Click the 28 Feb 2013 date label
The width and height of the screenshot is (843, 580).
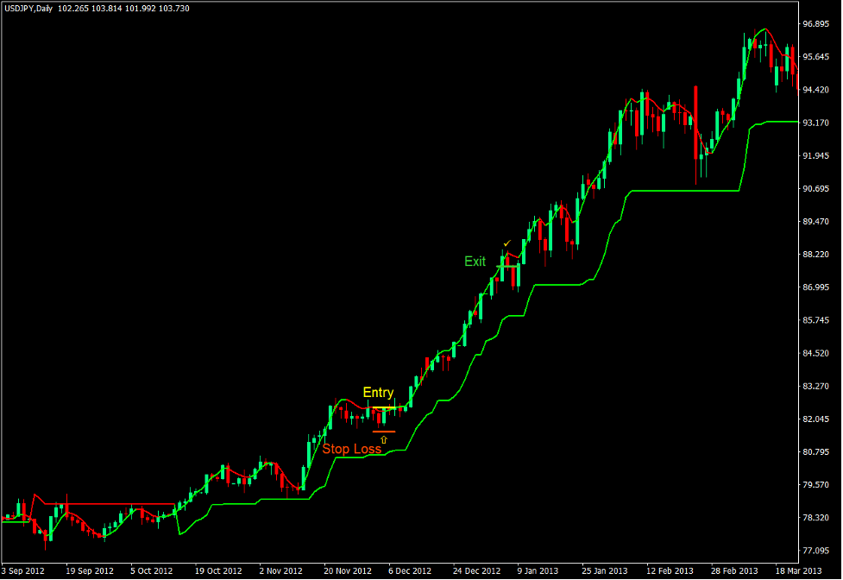pos(734,571)
